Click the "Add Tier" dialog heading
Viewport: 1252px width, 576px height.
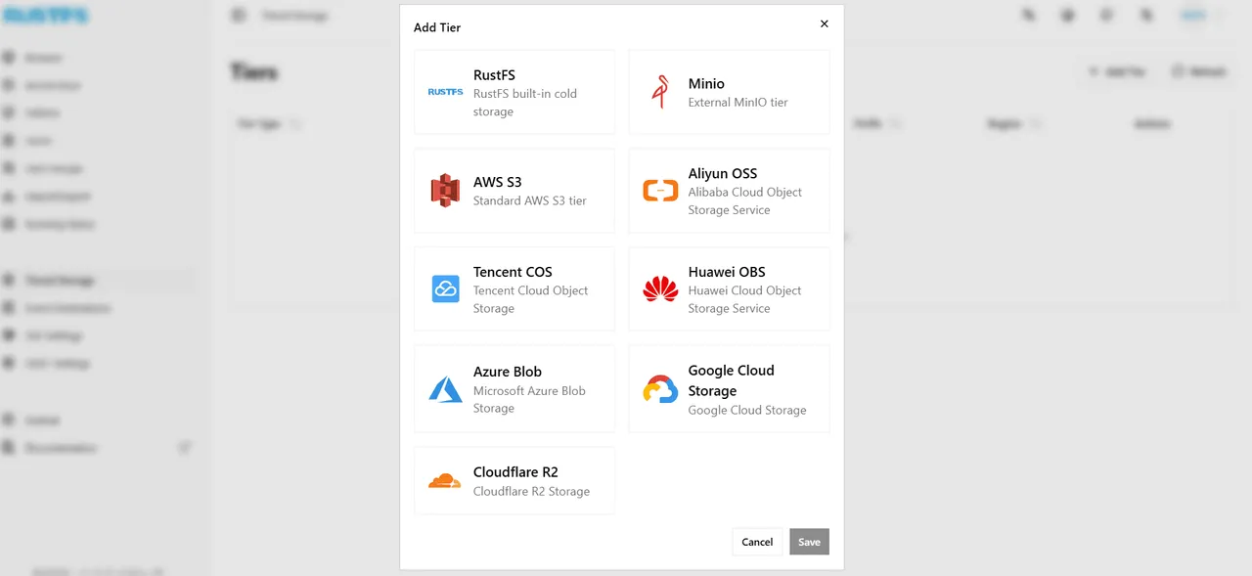click(x=437, y=27)
